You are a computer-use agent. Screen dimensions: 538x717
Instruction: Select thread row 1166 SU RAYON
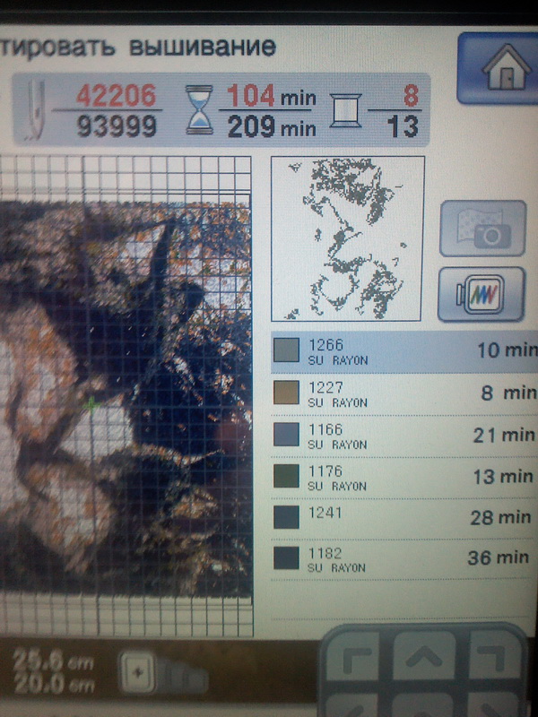pyautogui.click(x=404, y=436)
